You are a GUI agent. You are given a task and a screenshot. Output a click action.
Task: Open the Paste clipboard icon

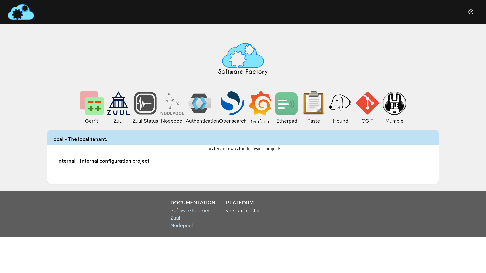pos(314,103)
